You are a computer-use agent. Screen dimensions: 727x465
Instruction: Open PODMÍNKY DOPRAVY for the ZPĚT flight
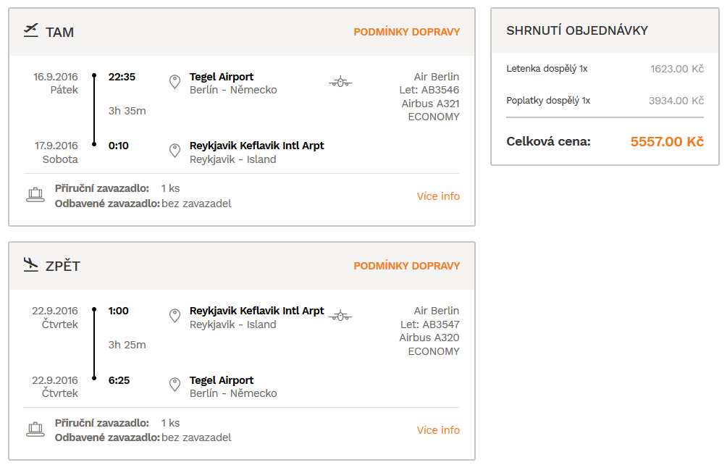[407, 266]
